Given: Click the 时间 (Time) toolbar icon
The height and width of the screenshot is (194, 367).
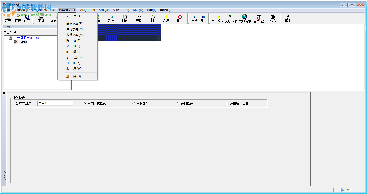Looking at the screenshot, I should pyautogui.click(x=125, y=19).
